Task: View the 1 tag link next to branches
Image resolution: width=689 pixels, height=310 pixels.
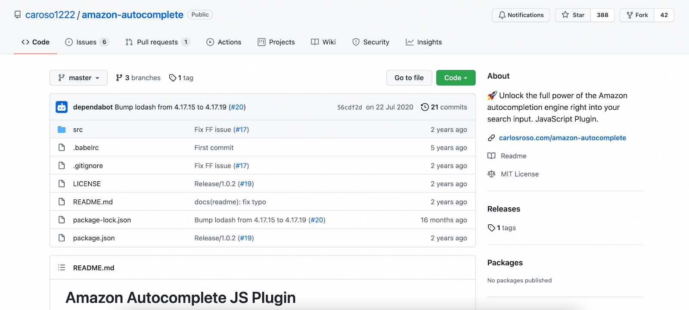Action: 181,78
